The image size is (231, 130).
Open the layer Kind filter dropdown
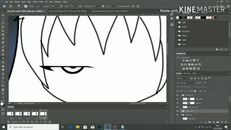(x=183, y=78)
